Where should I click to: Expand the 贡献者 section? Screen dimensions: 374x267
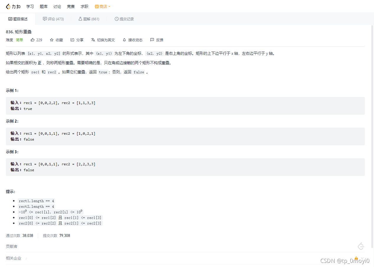[x=12, y=246]
